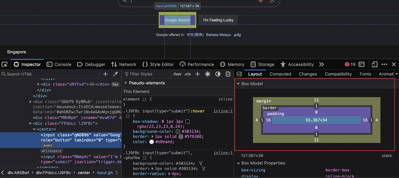Click the flex badge on dRYYxd
Screen dimensions: 399x178
[x=115, y=84]
